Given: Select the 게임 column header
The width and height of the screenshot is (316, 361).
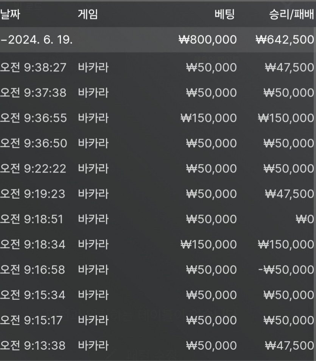Looking at the screenshot, I should [x=88, y=14].
